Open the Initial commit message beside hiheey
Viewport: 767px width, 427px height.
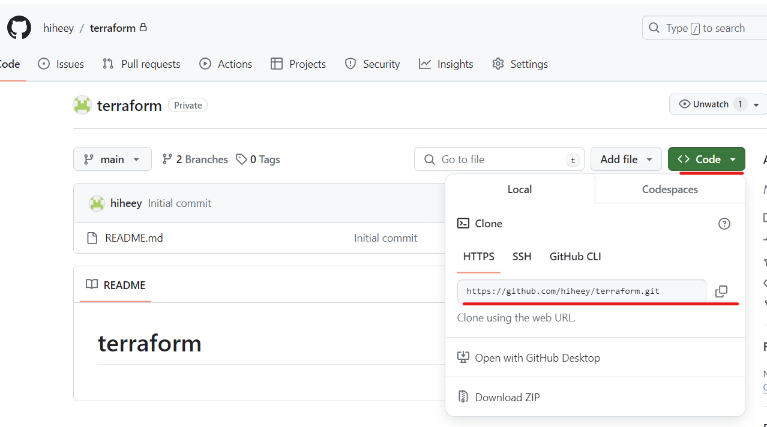(179, 203)
